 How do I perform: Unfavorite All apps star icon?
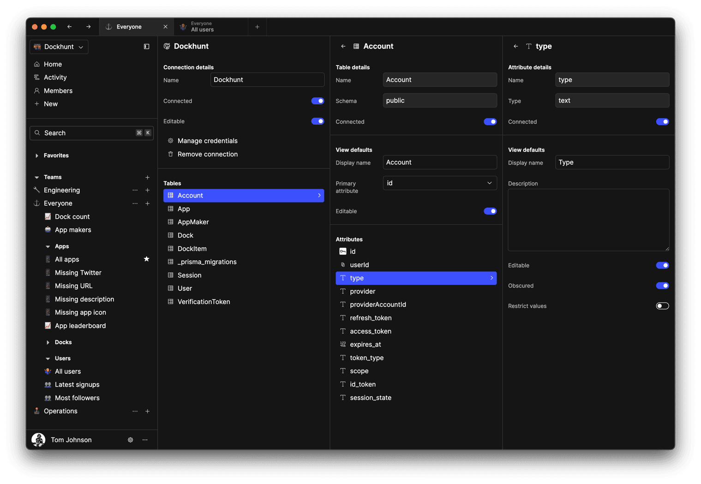(146, 259)
